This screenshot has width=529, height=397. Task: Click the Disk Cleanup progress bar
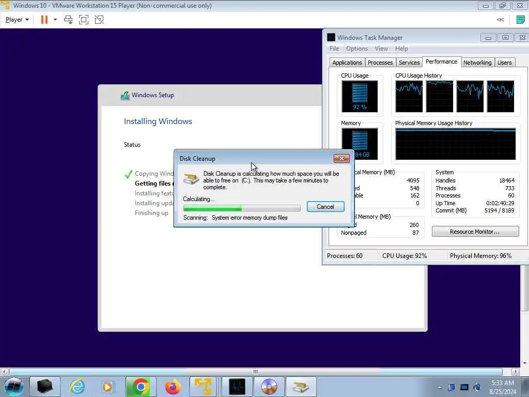pos(242,208)
